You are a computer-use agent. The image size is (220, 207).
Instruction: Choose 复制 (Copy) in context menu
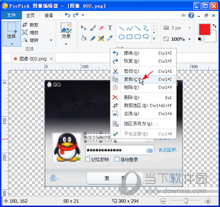143,79
